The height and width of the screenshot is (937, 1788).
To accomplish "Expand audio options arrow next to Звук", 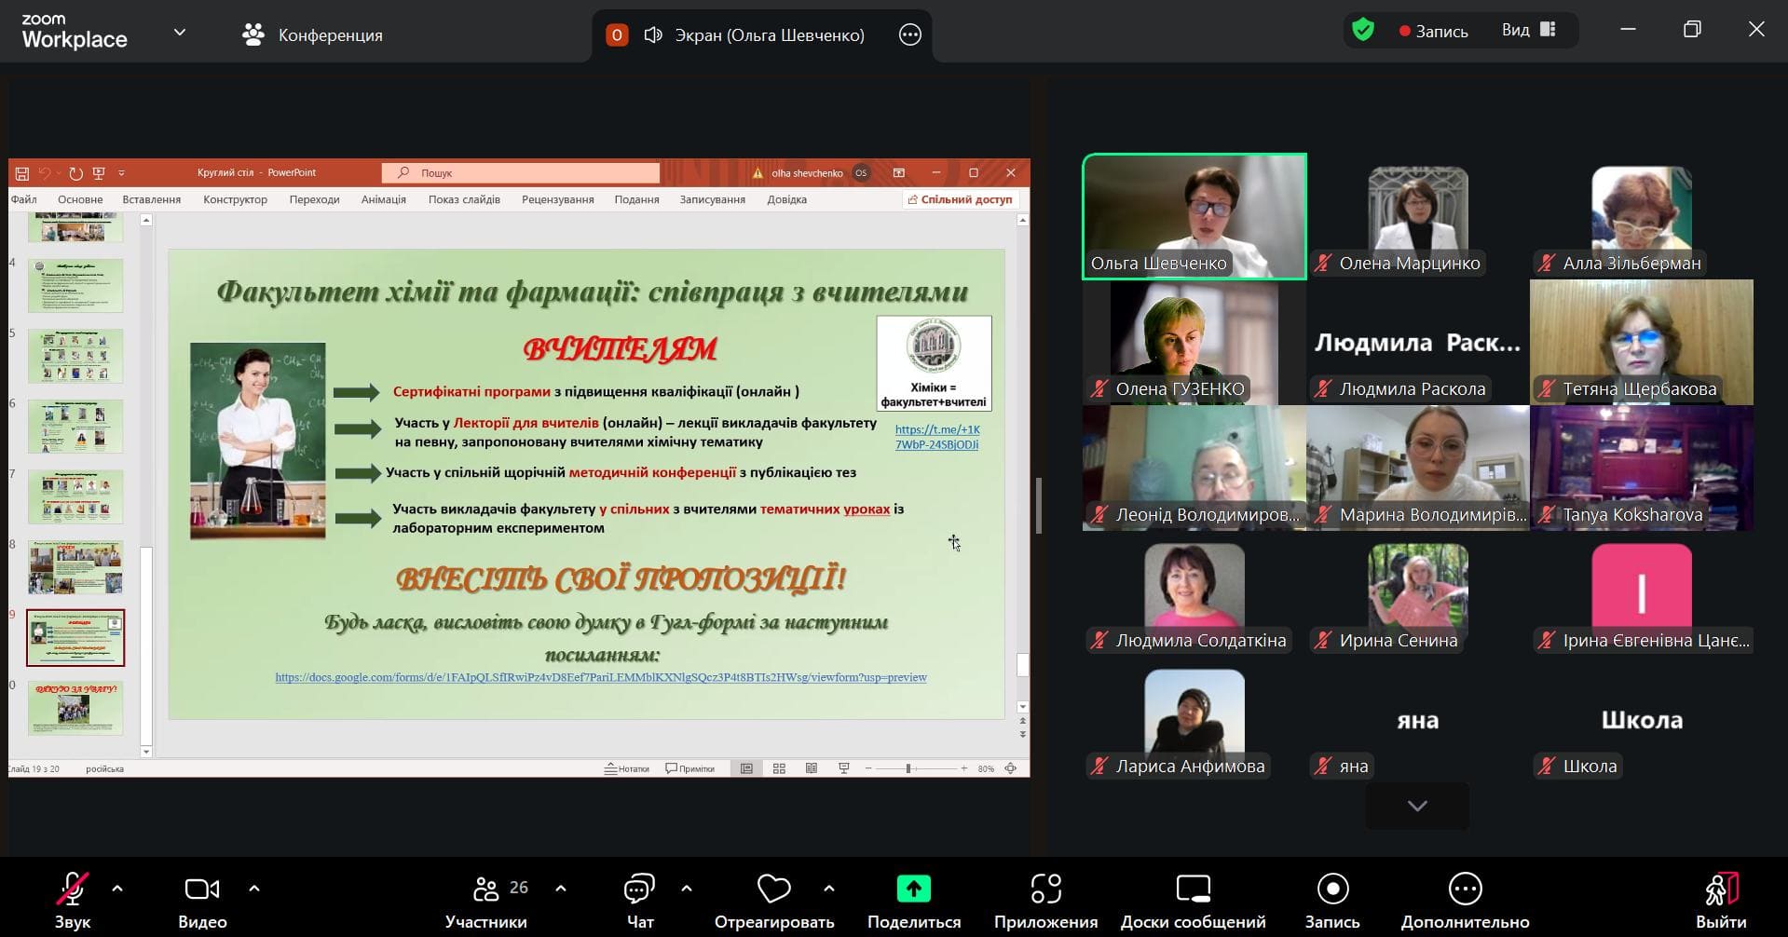I will [117, 889].
